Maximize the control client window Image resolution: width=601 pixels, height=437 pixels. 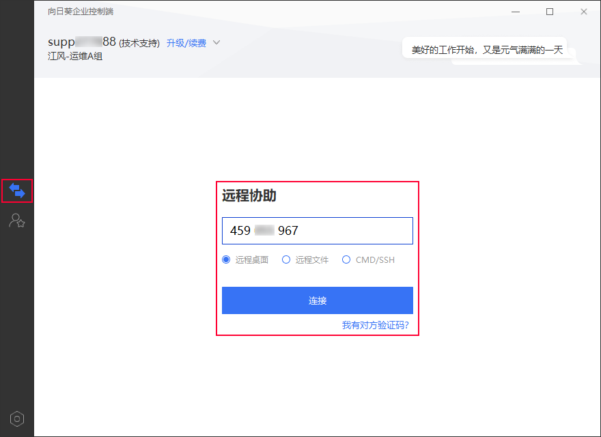pyautogui.click(x=550, y=12)
